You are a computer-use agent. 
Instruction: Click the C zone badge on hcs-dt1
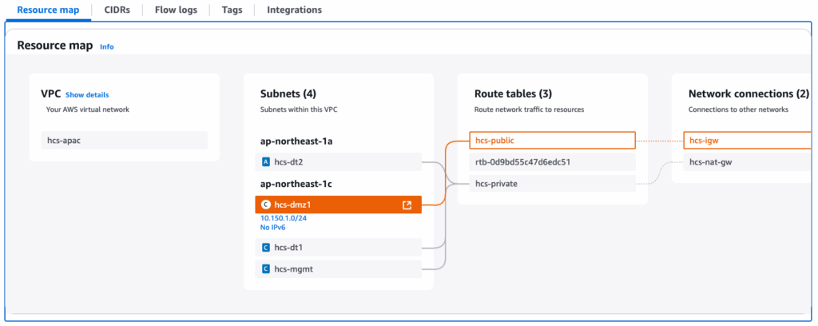[x=266, y=248]
